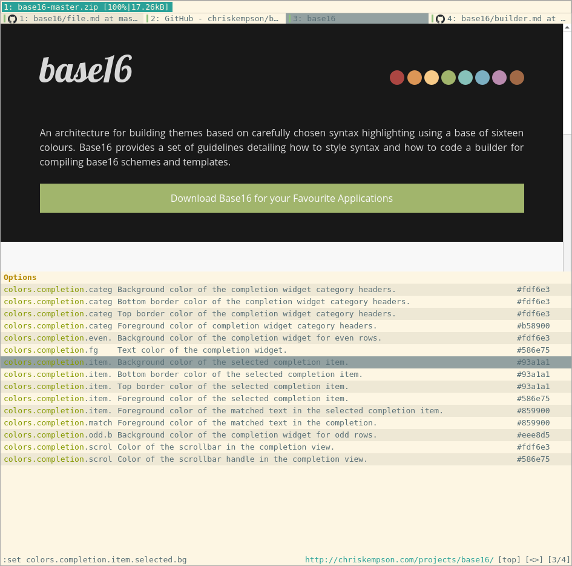Viewport: 572px width, 566px height.
Task: Switch to tab 1 base16/file.md
Action: (x=72, y=19)
